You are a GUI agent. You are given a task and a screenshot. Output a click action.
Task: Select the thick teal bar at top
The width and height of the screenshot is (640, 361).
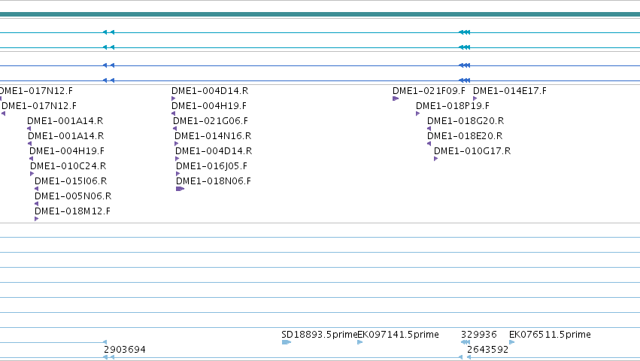320,14
